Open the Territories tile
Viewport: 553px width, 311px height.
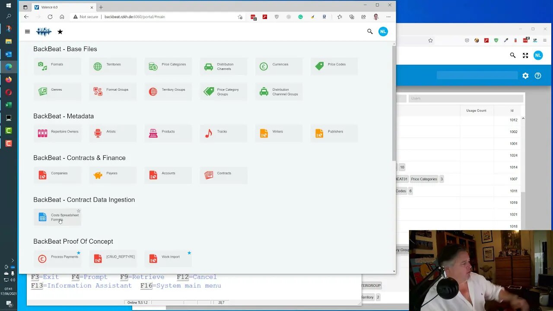(112, 66)
